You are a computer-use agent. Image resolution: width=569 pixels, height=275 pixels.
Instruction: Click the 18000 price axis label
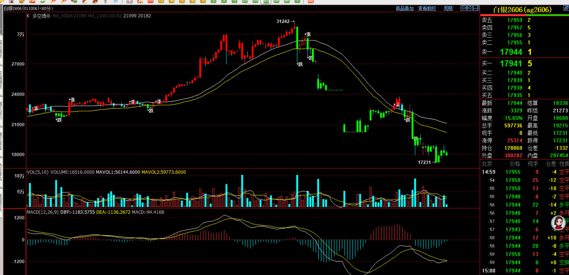[18, 155]
